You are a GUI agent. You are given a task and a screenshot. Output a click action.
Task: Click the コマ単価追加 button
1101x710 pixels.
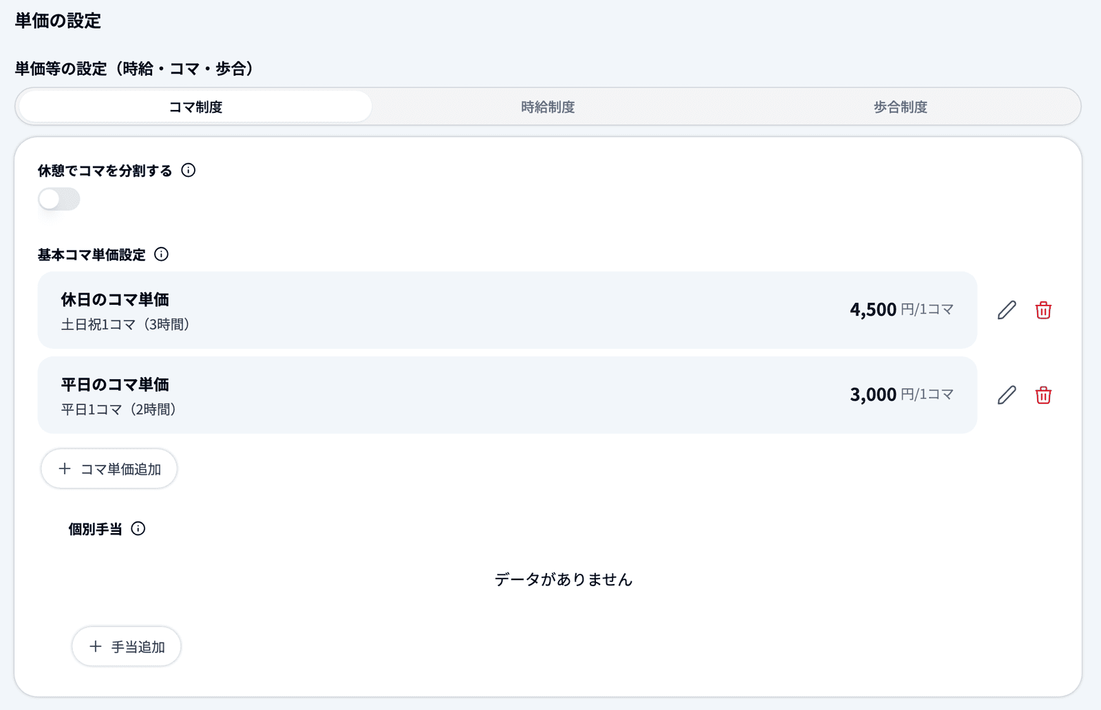click(109, 469)
